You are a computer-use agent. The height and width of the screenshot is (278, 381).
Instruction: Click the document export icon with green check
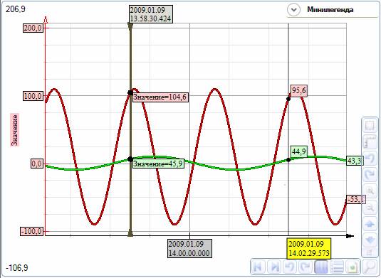click(x=353, y=267)
